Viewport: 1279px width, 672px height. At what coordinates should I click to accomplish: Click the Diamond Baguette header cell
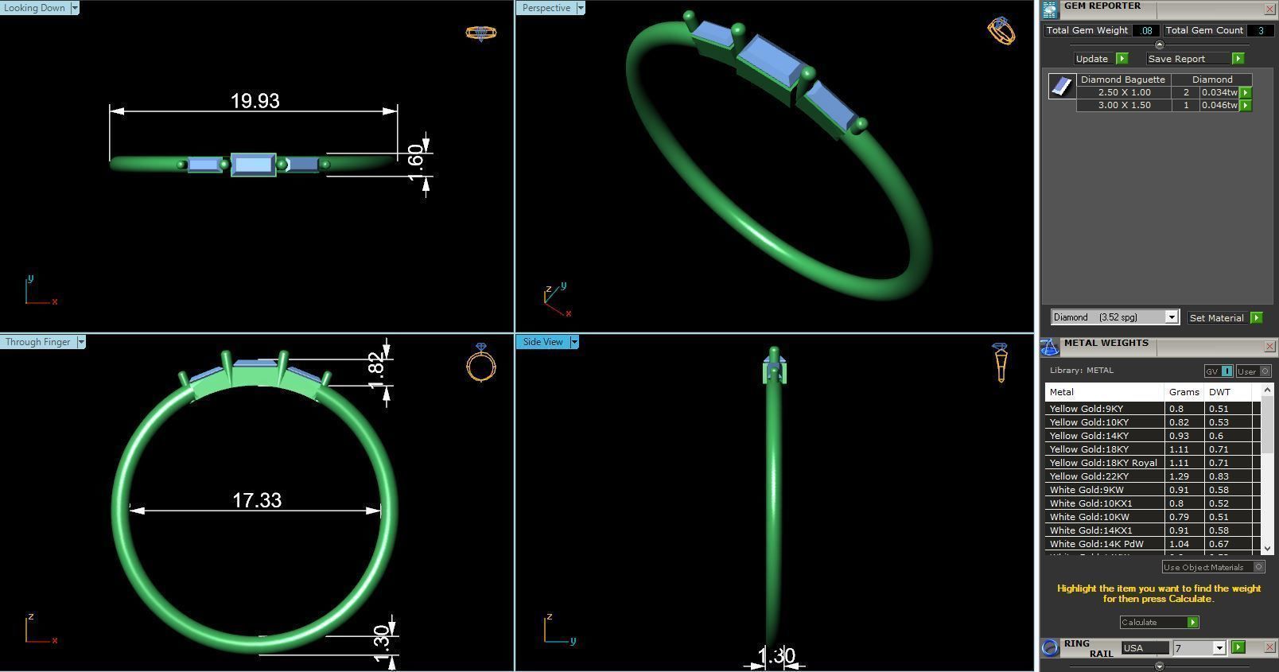point(1123,80)
